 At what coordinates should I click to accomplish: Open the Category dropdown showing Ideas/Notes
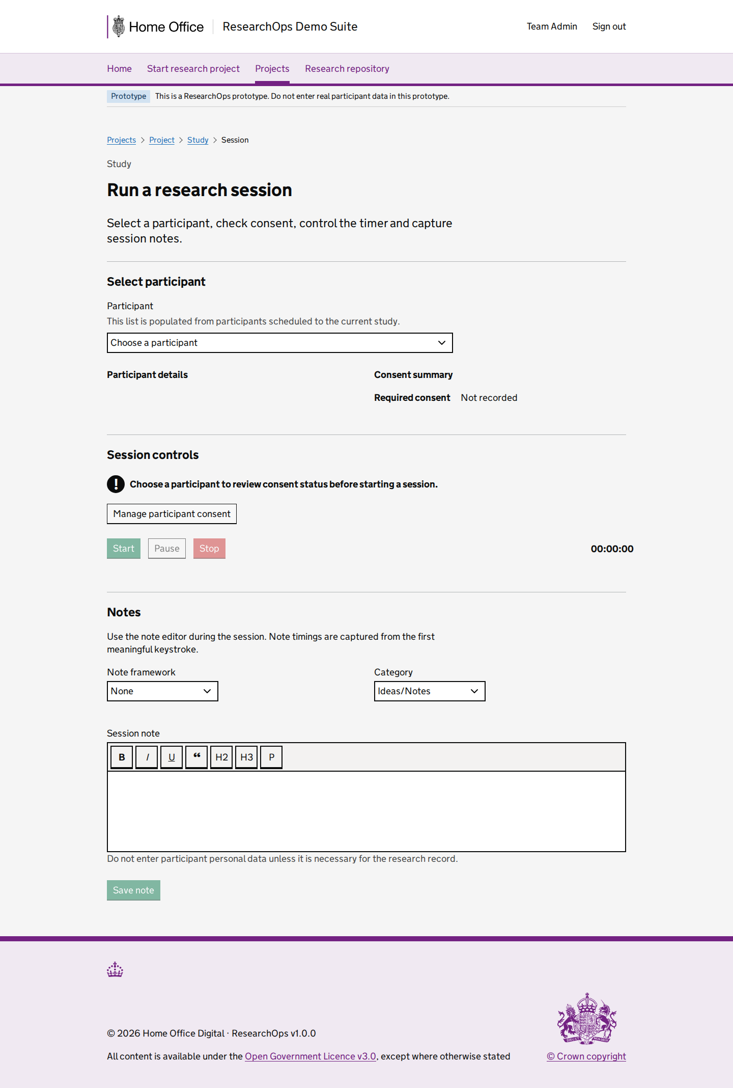[x=430, y=691]
